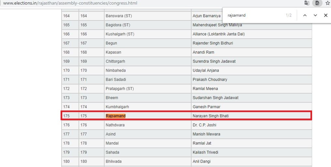This screenshot has height=167, width=331.
Task: Select Nathdwara constituency cell
Action: pos(115,125)
